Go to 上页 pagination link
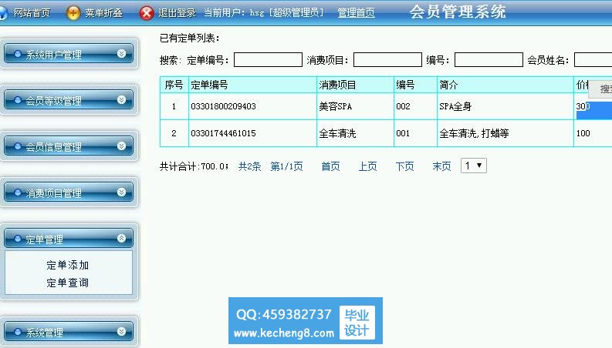The width and height of the screenshot is (612, 348). click(367, 166)
